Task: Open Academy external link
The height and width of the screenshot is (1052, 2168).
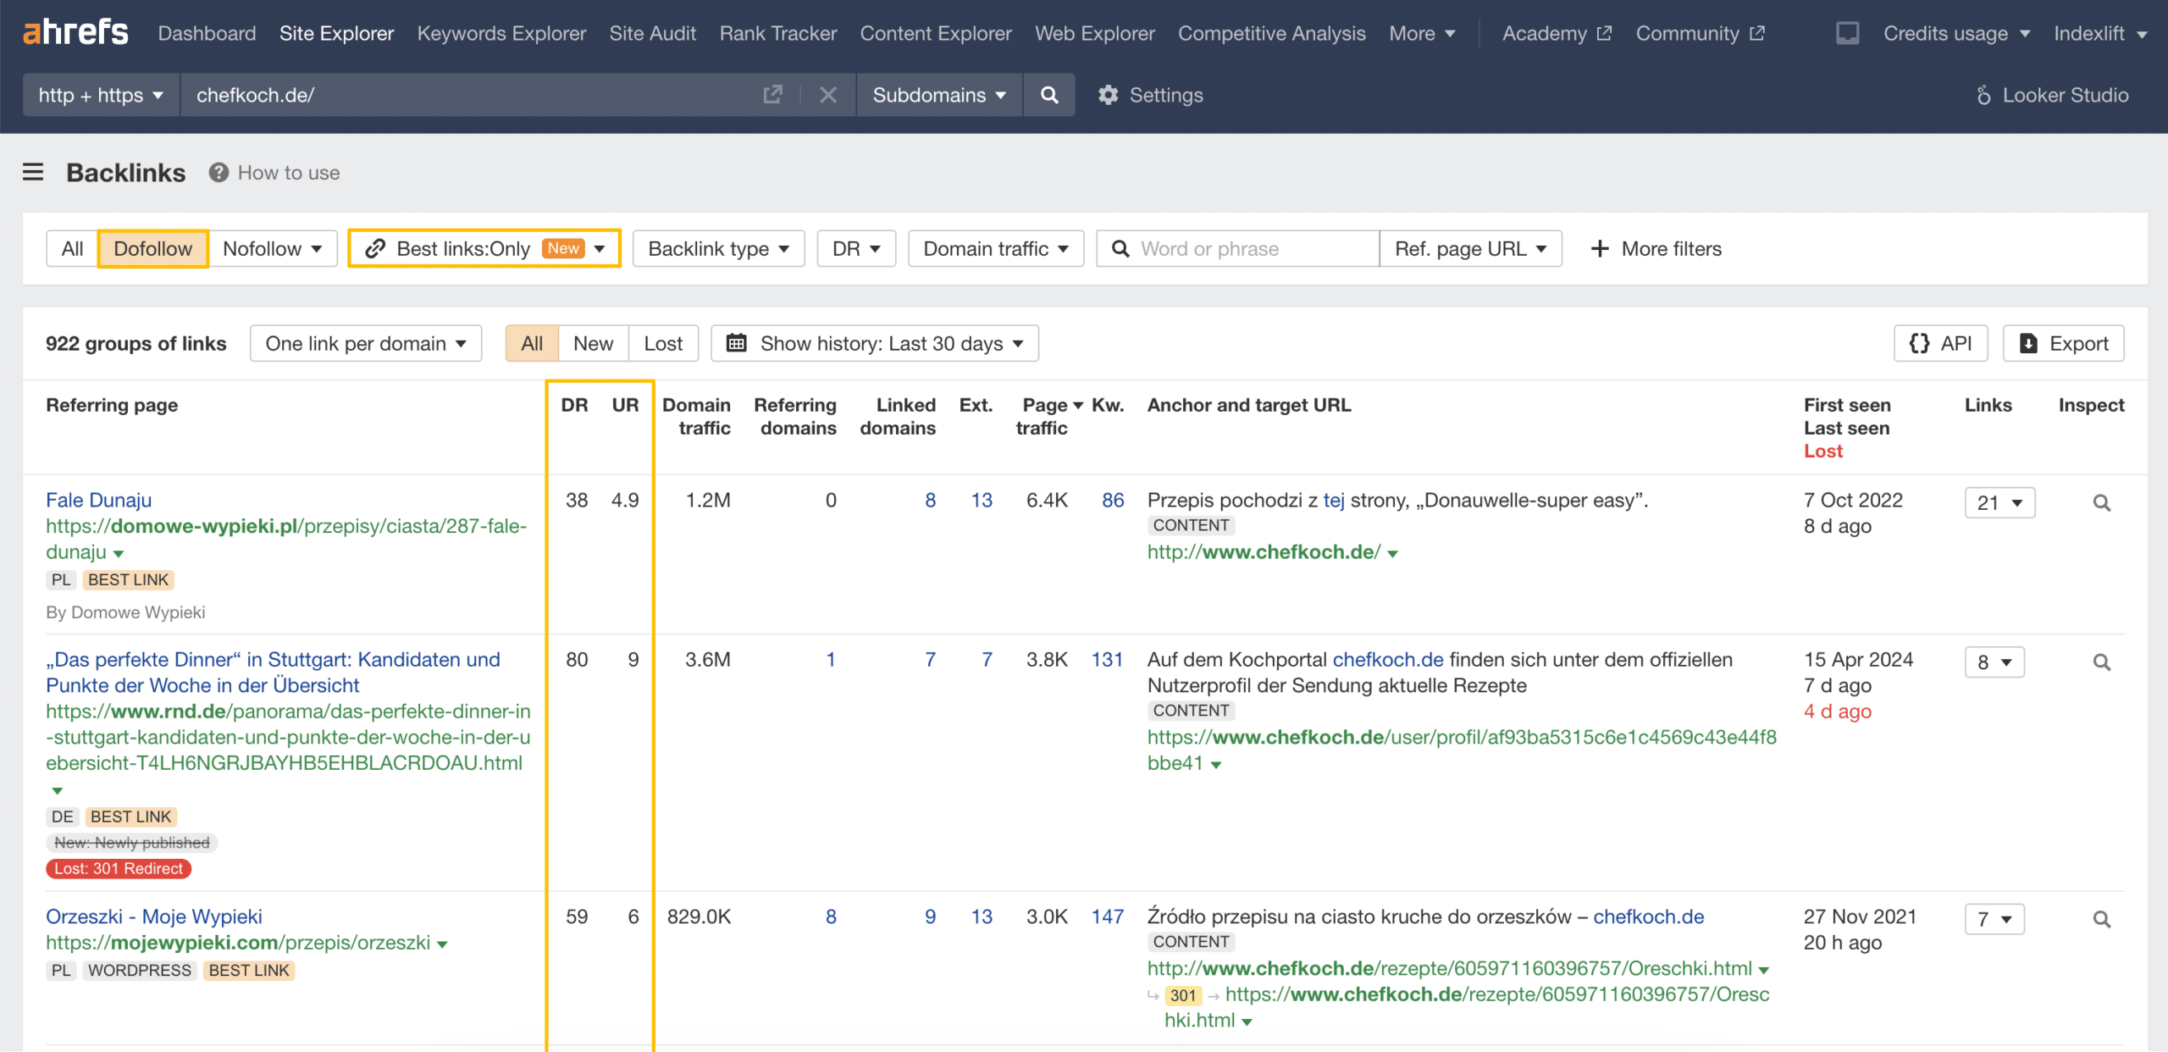Action: tap(1557, 33)
